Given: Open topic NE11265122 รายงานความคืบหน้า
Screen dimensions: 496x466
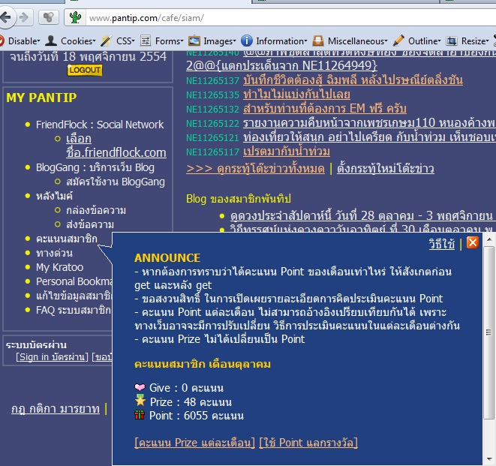Looking at the screenshot, I should (369, 123).
